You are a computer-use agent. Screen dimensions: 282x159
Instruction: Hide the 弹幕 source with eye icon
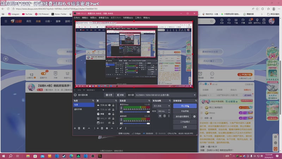[109, 114]
